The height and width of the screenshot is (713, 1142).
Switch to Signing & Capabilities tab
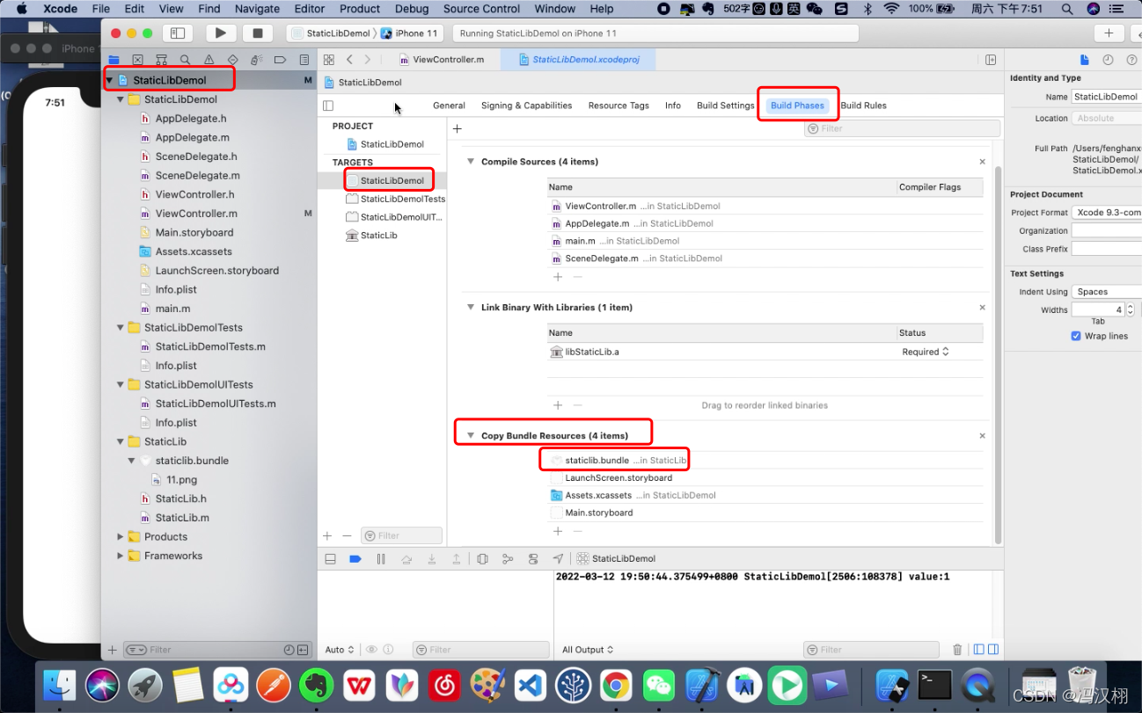[x=526, y=105]
